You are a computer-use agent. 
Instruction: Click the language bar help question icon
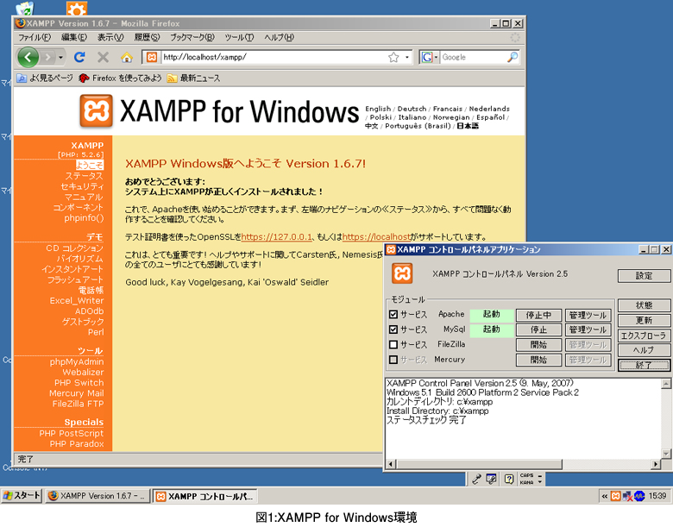coord(508,479)
